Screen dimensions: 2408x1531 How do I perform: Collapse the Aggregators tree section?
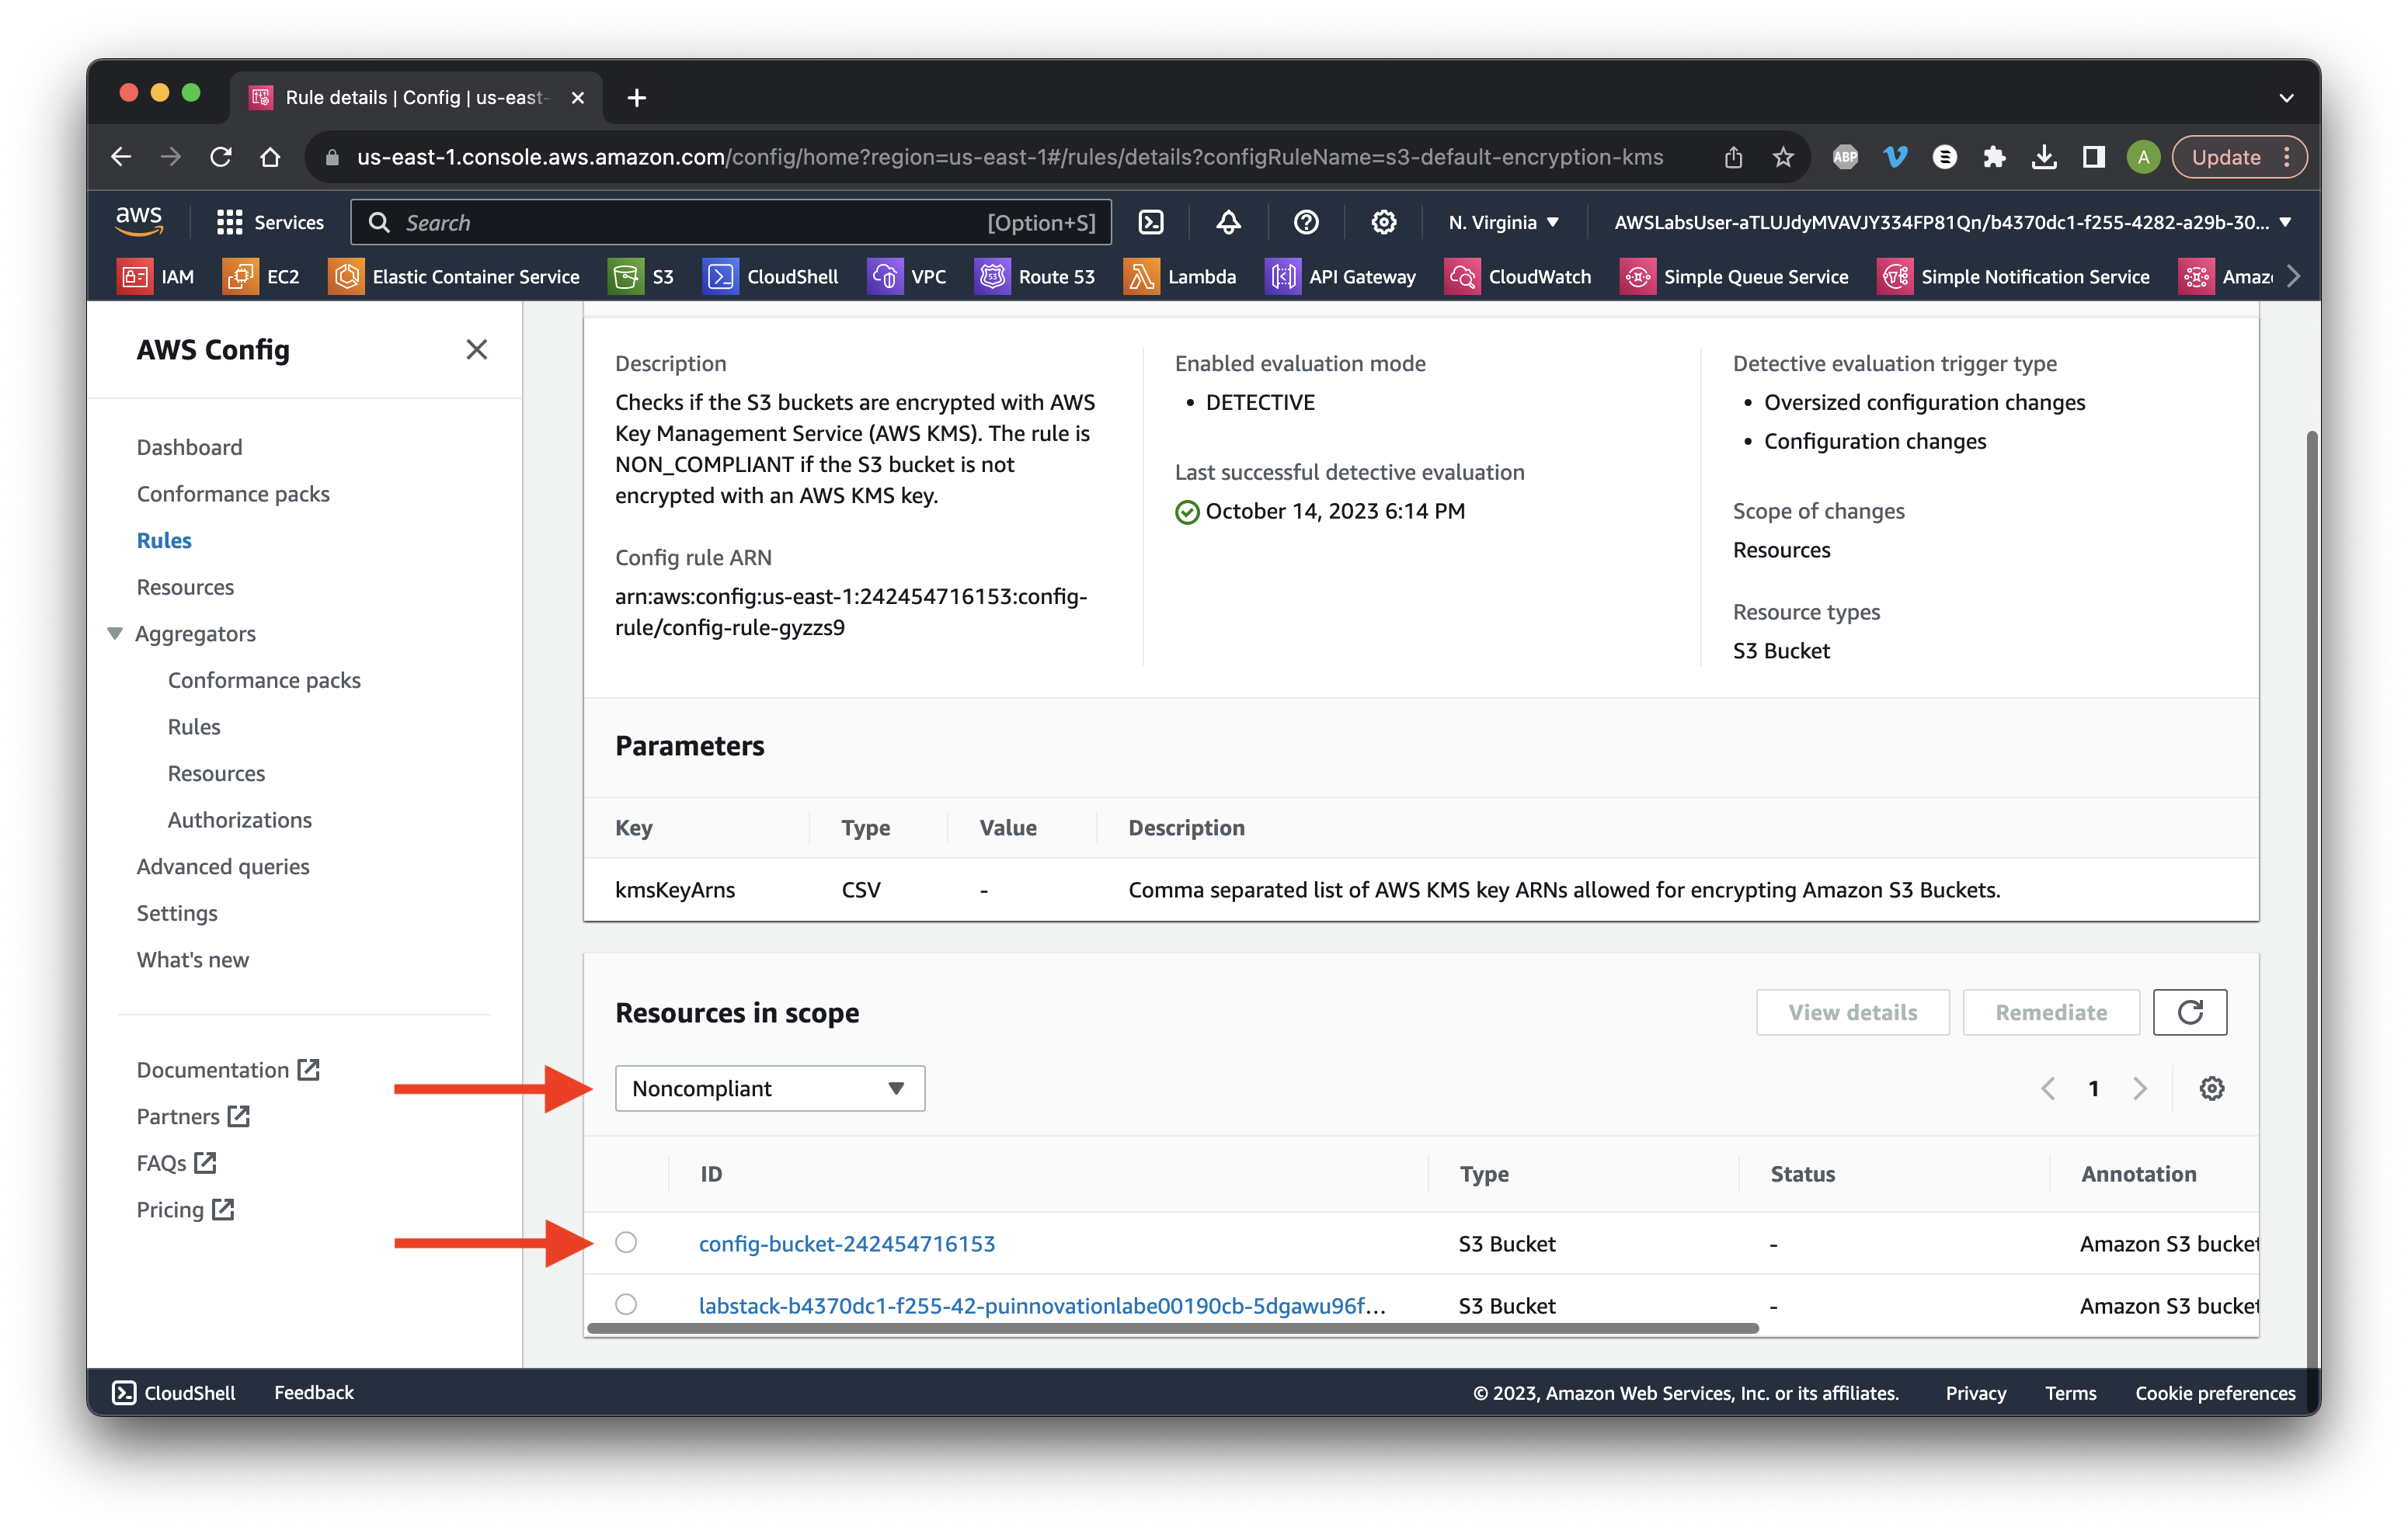(x=115, y=633)
